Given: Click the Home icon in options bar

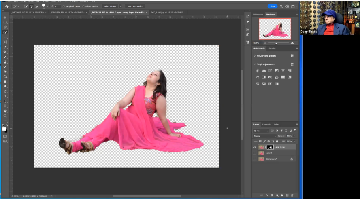Looking at the screenshot, I should (6, 6).
